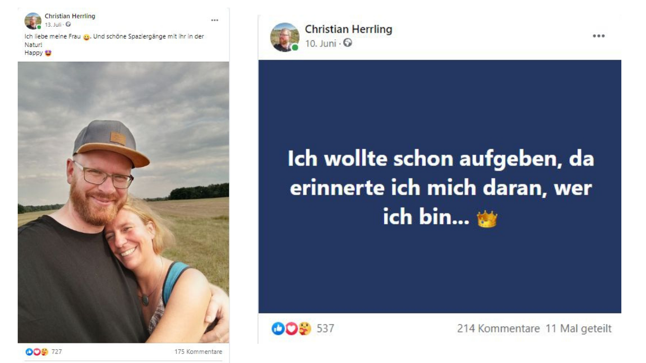Click the heart reaction icon beside 727
Screen dimensions: 646x363
[x=37, y=352]
